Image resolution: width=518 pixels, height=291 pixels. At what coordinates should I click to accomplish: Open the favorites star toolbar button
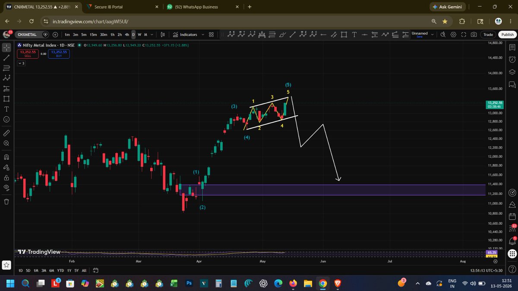pyautogui.click(x=6, y=265)
